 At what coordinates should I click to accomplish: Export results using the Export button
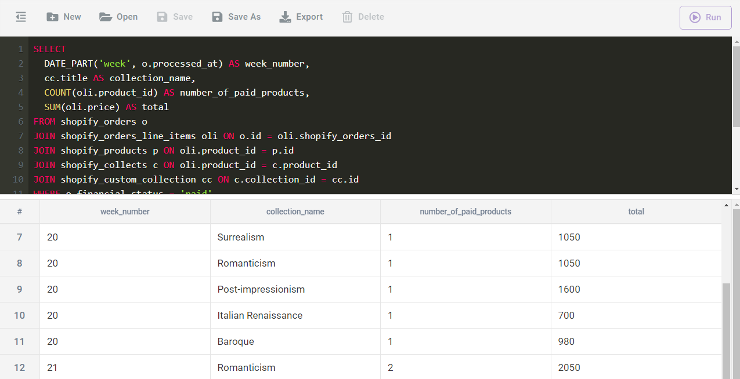[301, 17]
